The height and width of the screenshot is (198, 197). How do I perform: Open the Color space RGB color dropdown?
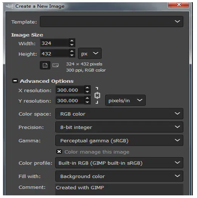point(119,114)
